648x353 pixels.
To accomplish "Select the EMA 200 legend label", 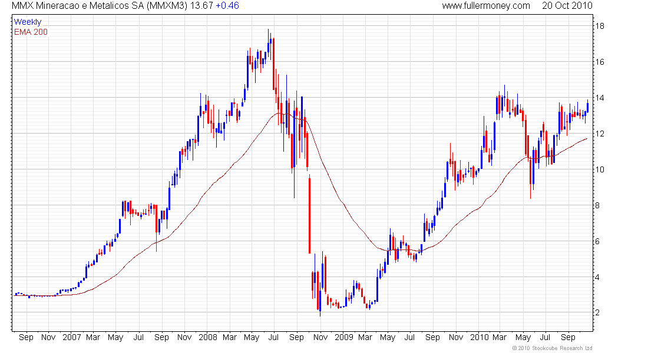I will pyautogui.click(x=31, y=32).
